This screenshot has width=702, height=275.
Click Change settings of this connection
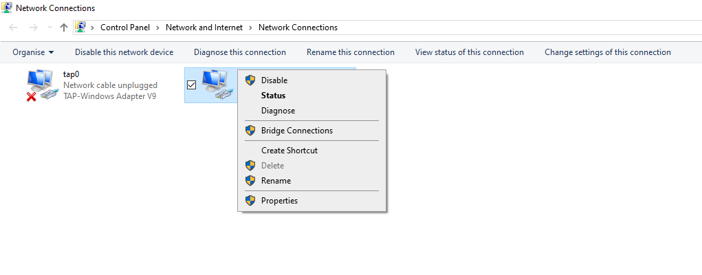click(608, 52)
